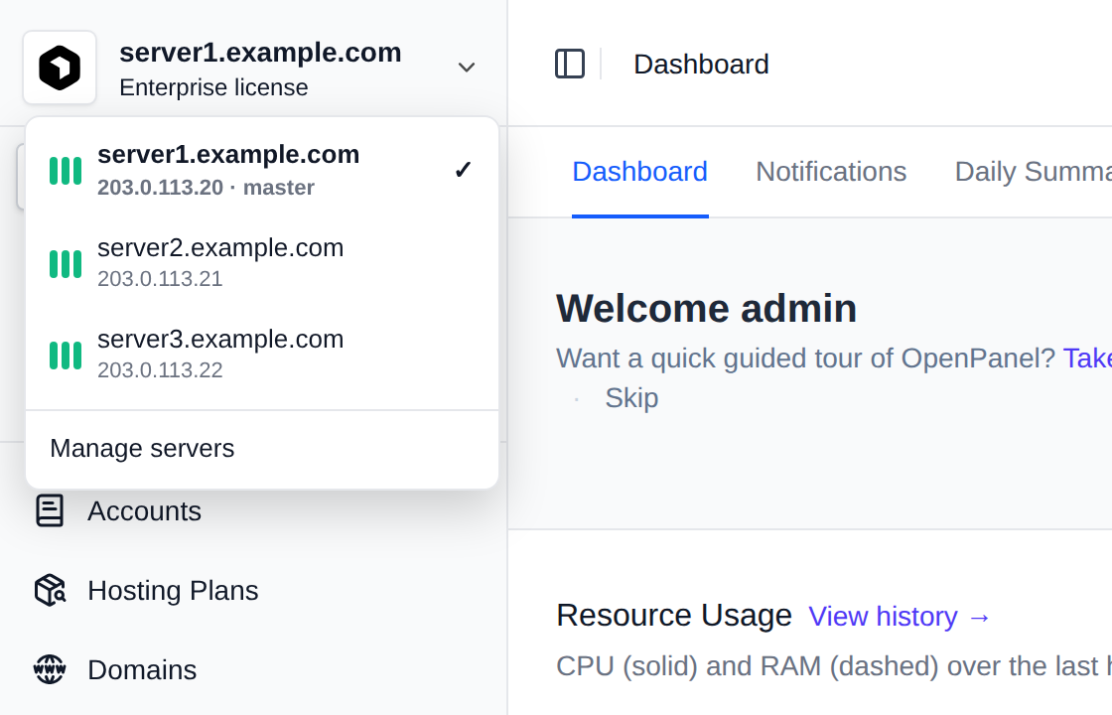Switch to server2.example.com

pyautogui.click(x=262, y=263)
